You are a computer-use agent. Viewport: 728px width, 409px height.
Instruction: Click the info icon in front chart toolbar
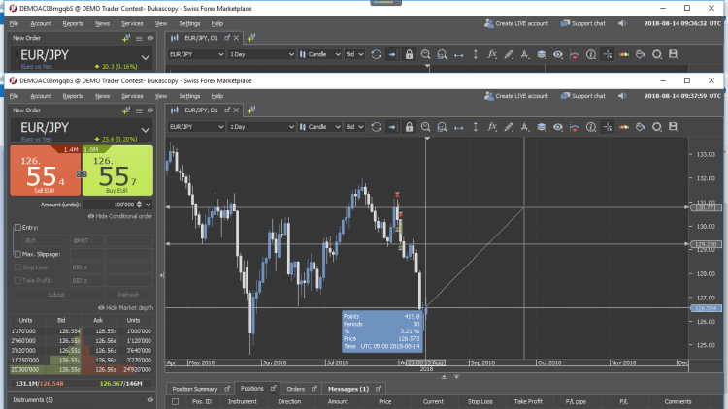[590, 127]
